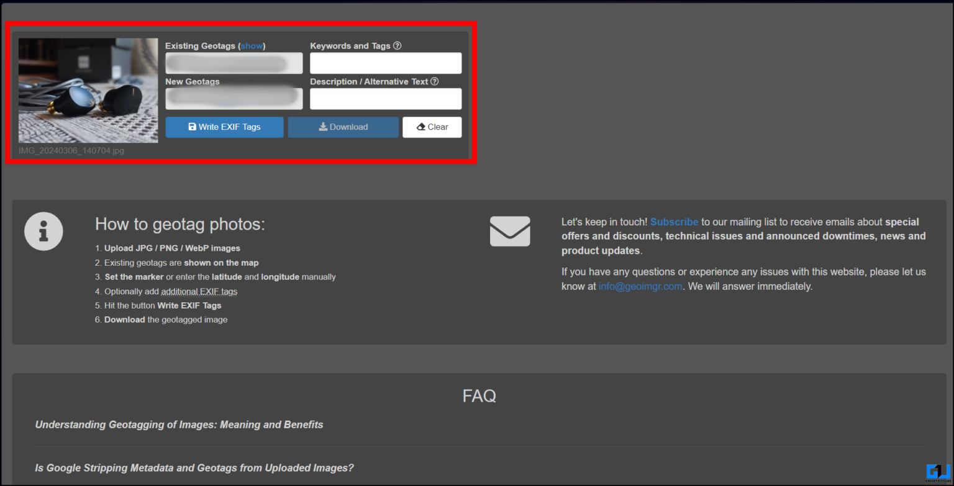Select the uploaded earbuds photo thumbnail

[88, 91]
